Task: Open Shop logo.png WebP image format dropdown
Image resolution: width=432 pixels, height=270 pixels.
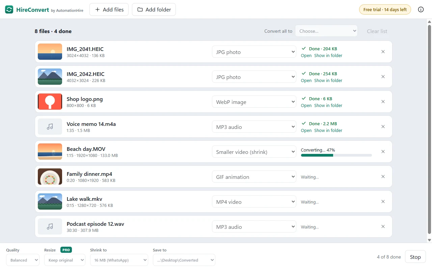Action: (x=254, y=102)
